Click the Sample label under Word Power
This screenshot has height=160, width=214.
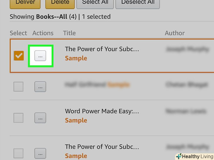(76, 120)
